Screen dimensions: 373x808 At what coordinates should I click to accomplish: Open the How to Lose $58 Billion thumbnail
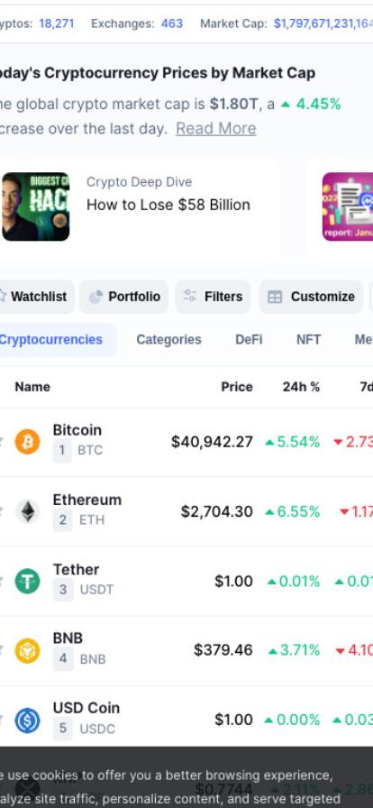click(35, 207)
